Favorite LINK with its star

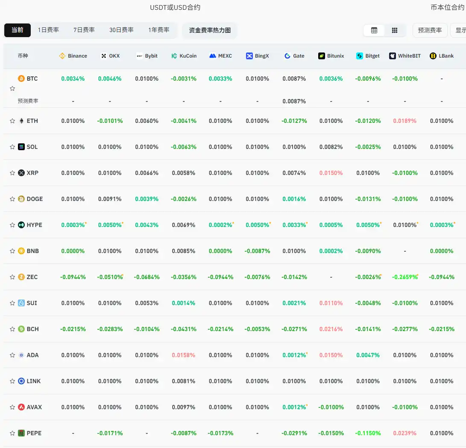pyautogui.click(x=12, y=381)
